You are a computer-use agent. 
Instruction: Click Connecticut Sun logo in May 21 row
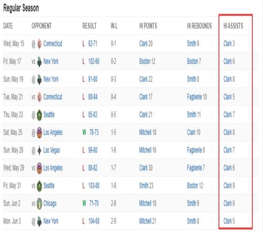(39, 97)
